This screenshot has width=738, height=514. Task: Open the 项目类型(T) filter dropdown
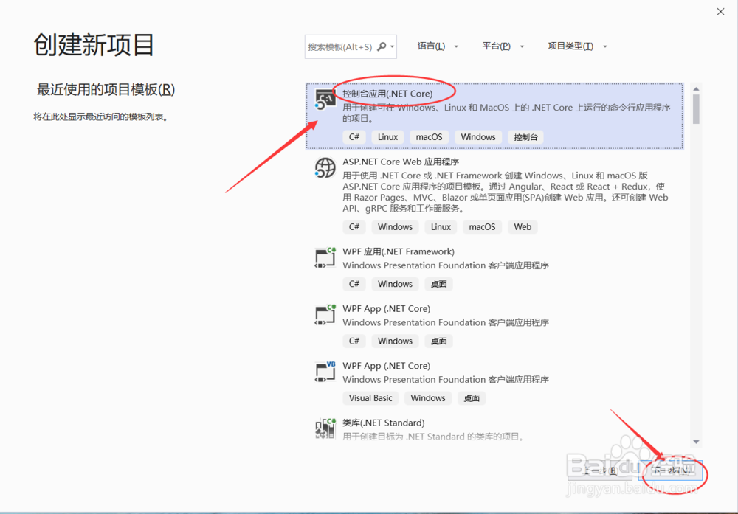tap(577, 46)
